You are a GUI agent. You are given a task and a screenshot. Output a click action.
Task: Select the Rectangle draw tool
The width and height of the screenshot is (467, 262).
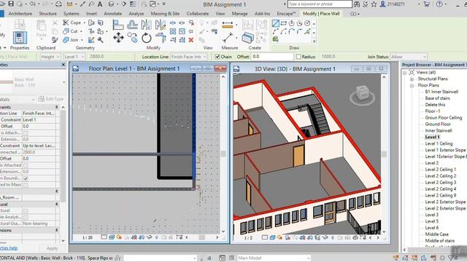[x=284, y=23]
